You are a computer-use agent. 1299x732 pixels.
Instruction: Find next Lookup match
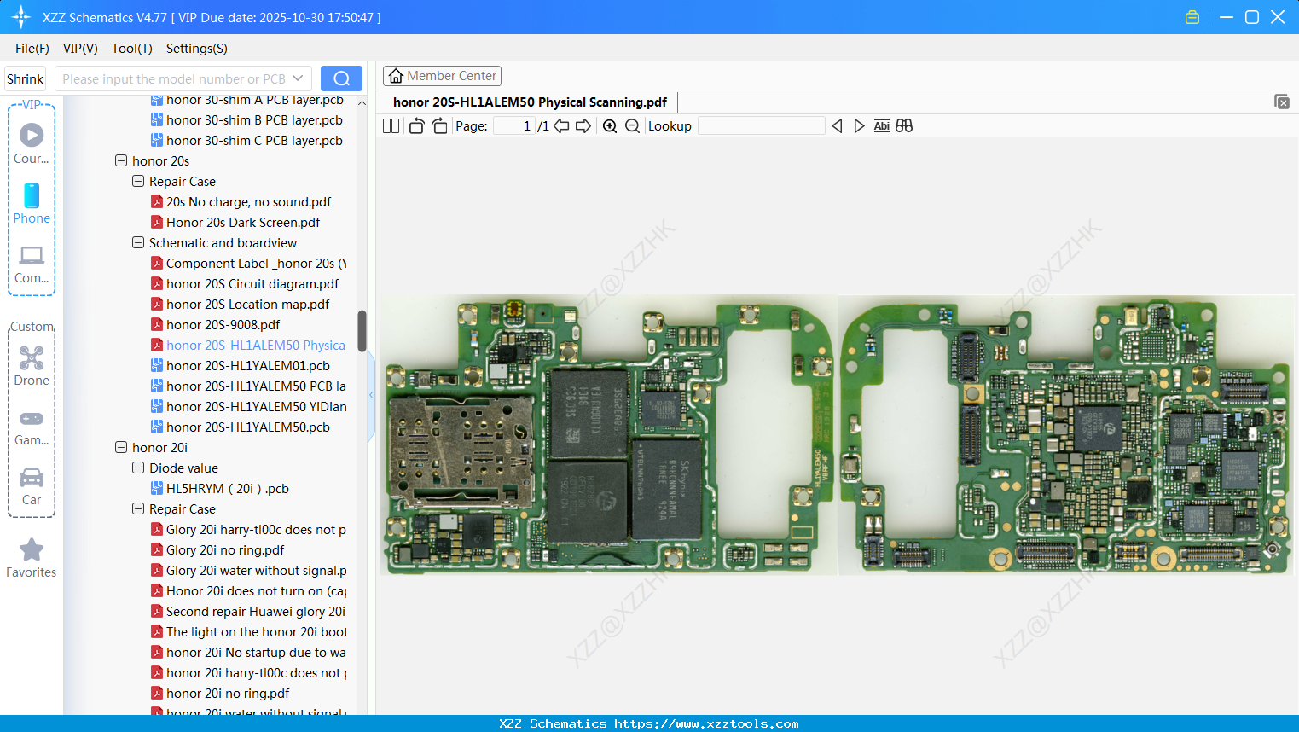point(859,126)
